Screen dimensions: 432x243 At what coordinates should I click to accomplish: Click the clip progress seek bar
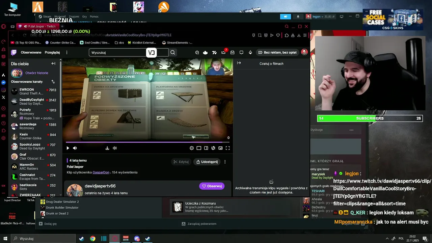click(148, 142)
